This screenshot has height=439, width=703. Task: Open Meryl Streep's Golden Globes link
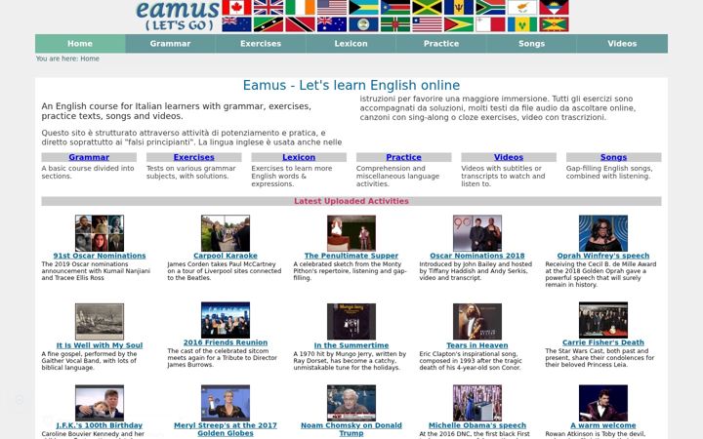226,429
